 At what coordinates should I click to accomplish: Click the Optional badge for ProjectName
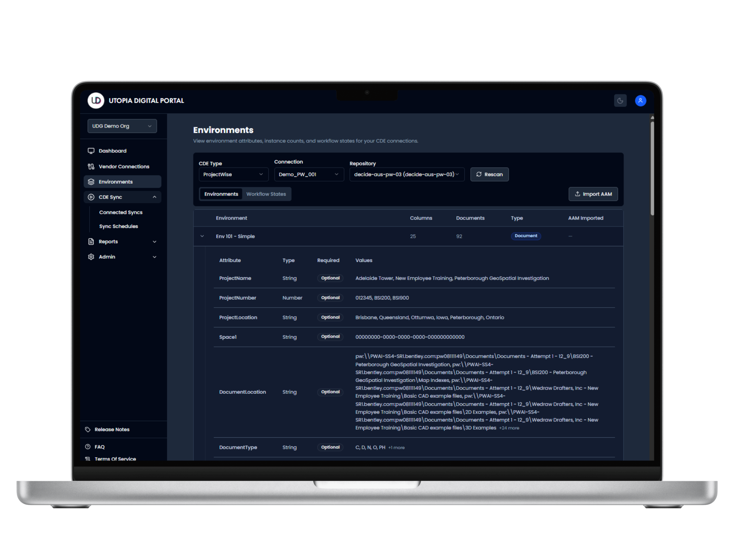pos(330,278)
